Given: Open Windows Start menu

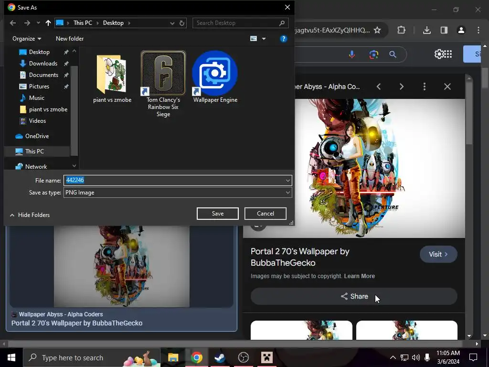Looking at the screenshot, I should pos(11,357).
